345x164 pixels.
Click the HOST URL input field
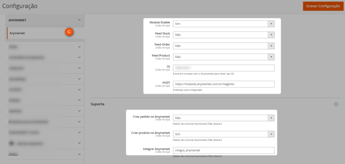pos(224,84)
